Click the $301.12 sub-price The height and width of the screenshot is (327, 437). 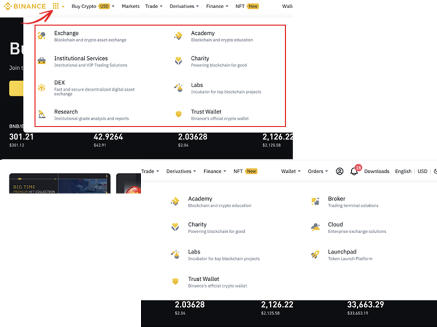click(x=16, y=145)
